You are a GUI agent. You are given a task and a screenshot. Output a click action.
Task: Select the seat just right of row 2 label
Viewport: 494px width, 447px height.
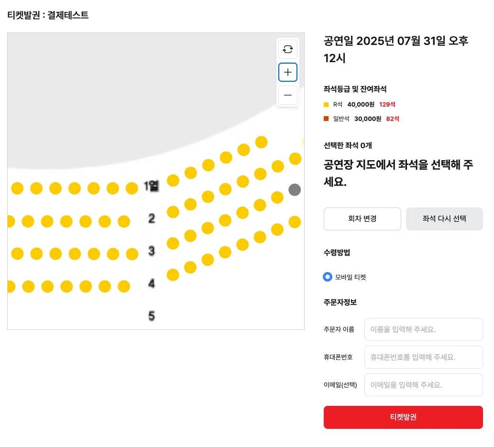point(173,212)
